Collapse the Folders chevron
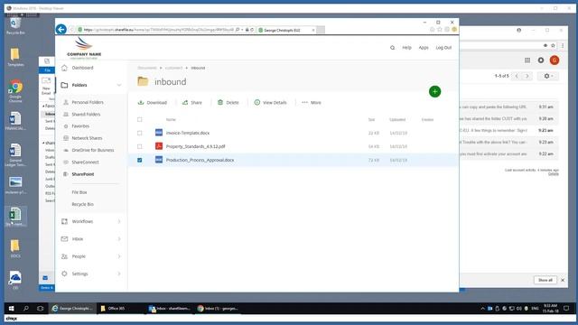This screenshot has height=325, width=578. point(119,85)
